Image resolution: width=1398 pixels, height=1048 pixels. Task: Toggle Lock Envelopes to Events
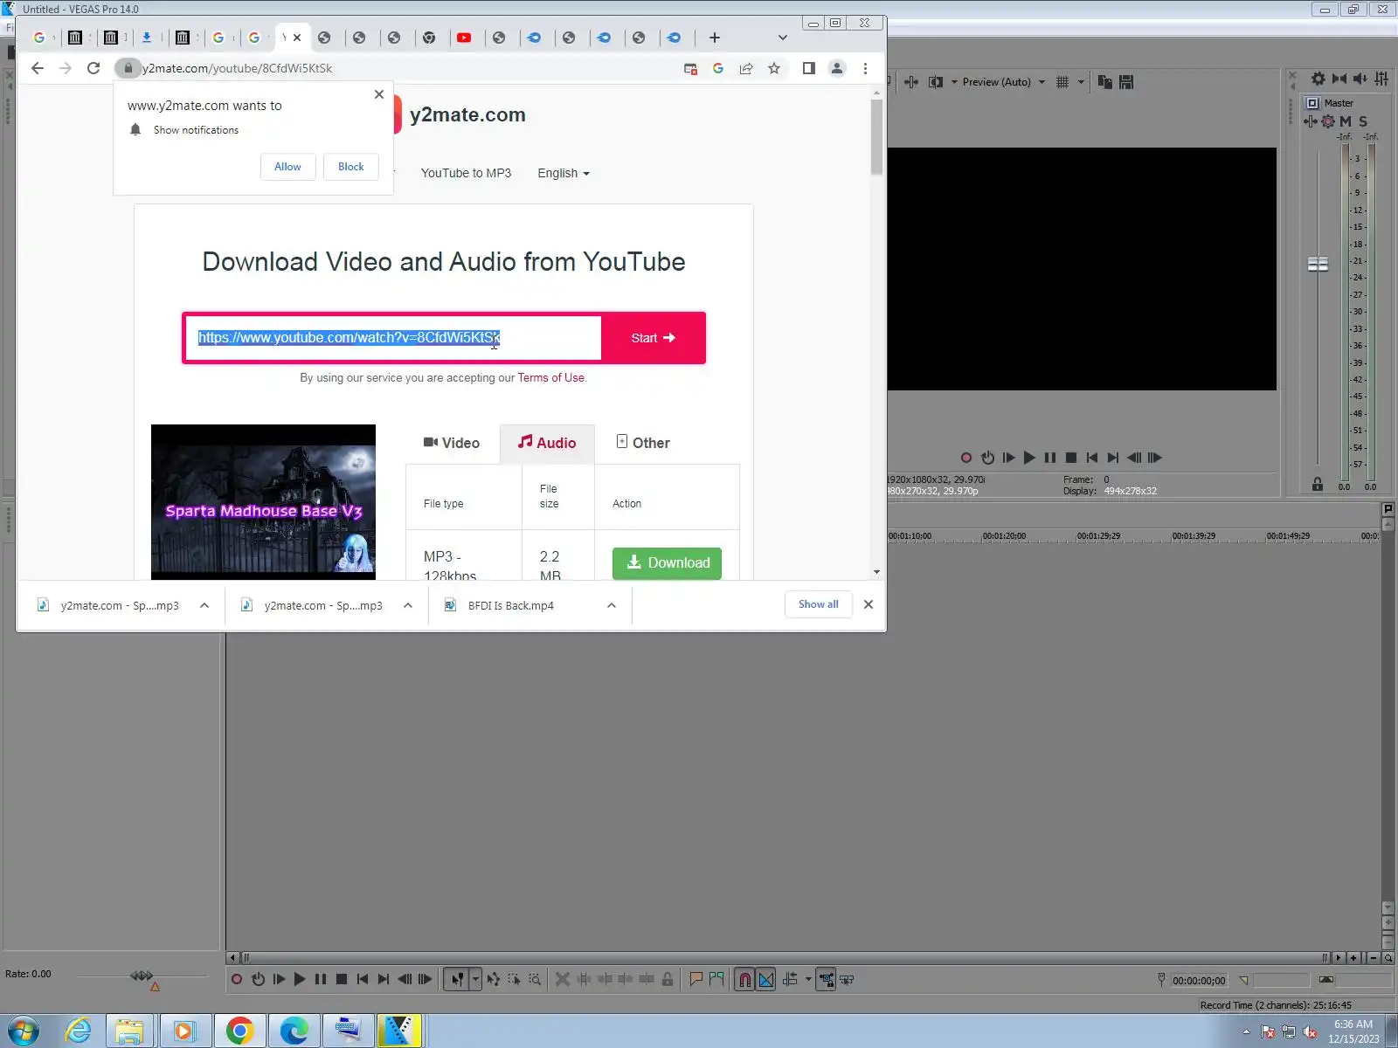pyautogui.click(x=826, y=980)
